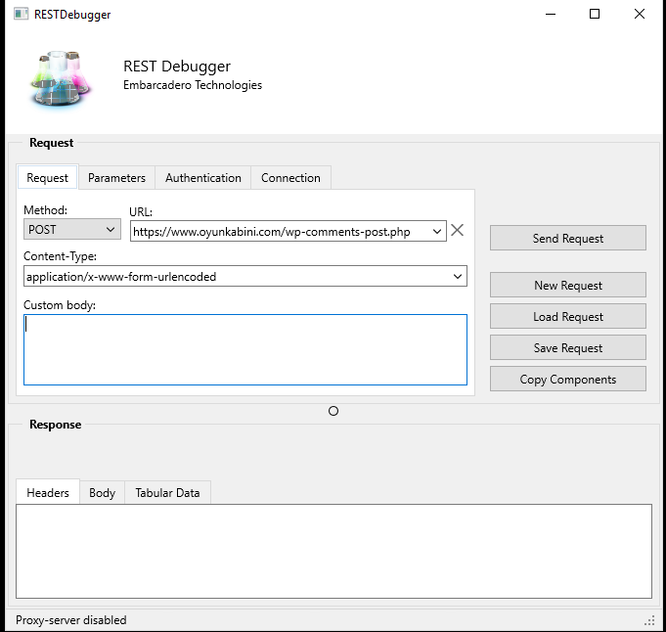Viewport: 666px width, 632px height.
Task: Maximize the RESTDebugger window
Action: (x=595, y=14)
